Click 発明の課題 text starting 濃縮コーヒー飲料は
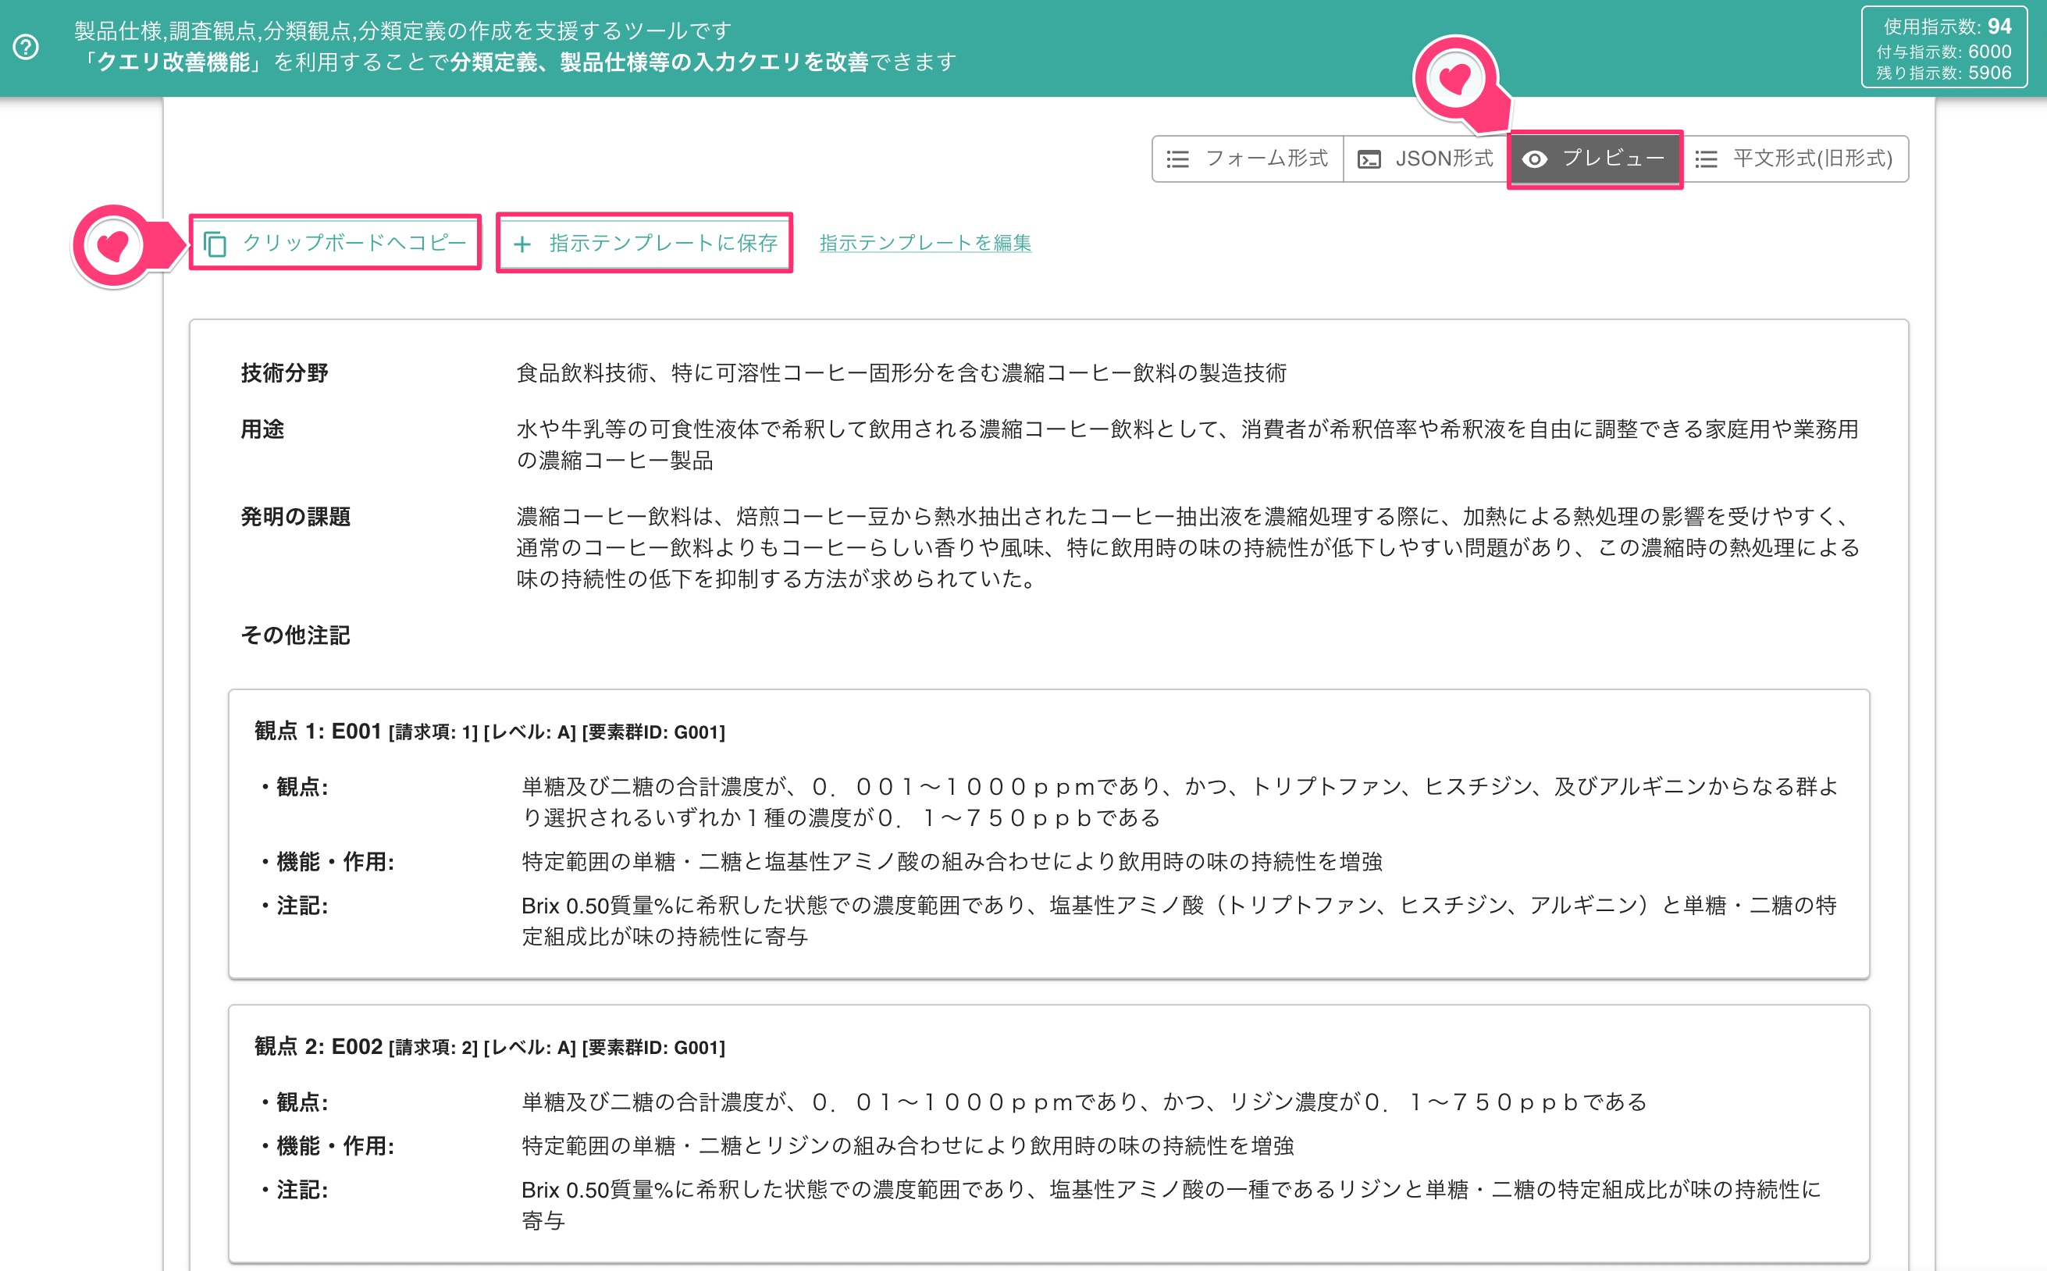2047x1271 pixels. click(1188, 547)
